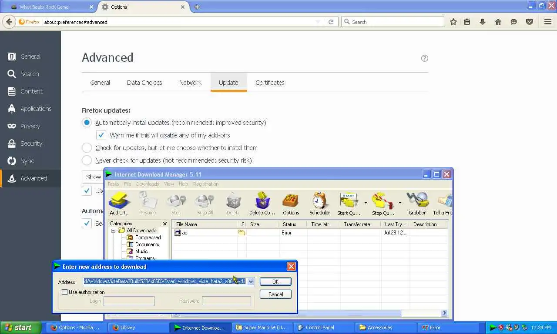557x334 pixels.
Task: Open the Address history dropdown arrow
Action: (251, 282)
